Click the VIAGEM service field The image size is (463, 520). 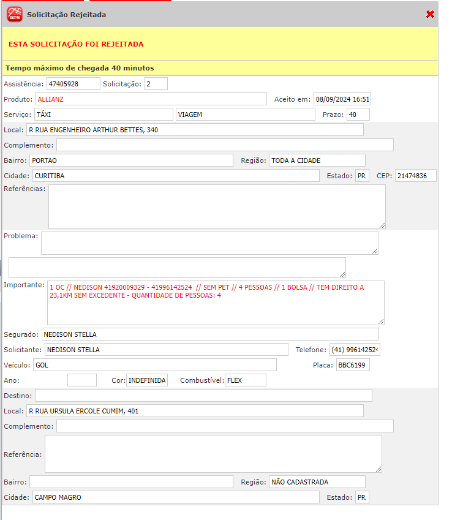click(x=246, y=115)
